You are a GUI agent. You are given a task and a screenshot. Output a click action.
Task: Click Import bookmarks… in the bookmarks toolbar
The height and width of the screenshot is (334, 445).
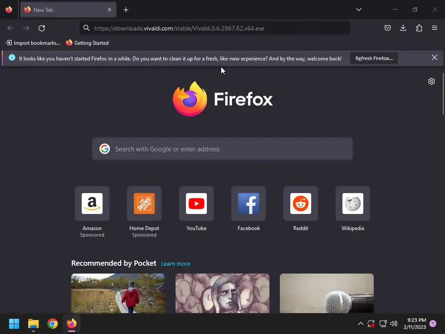33,43
